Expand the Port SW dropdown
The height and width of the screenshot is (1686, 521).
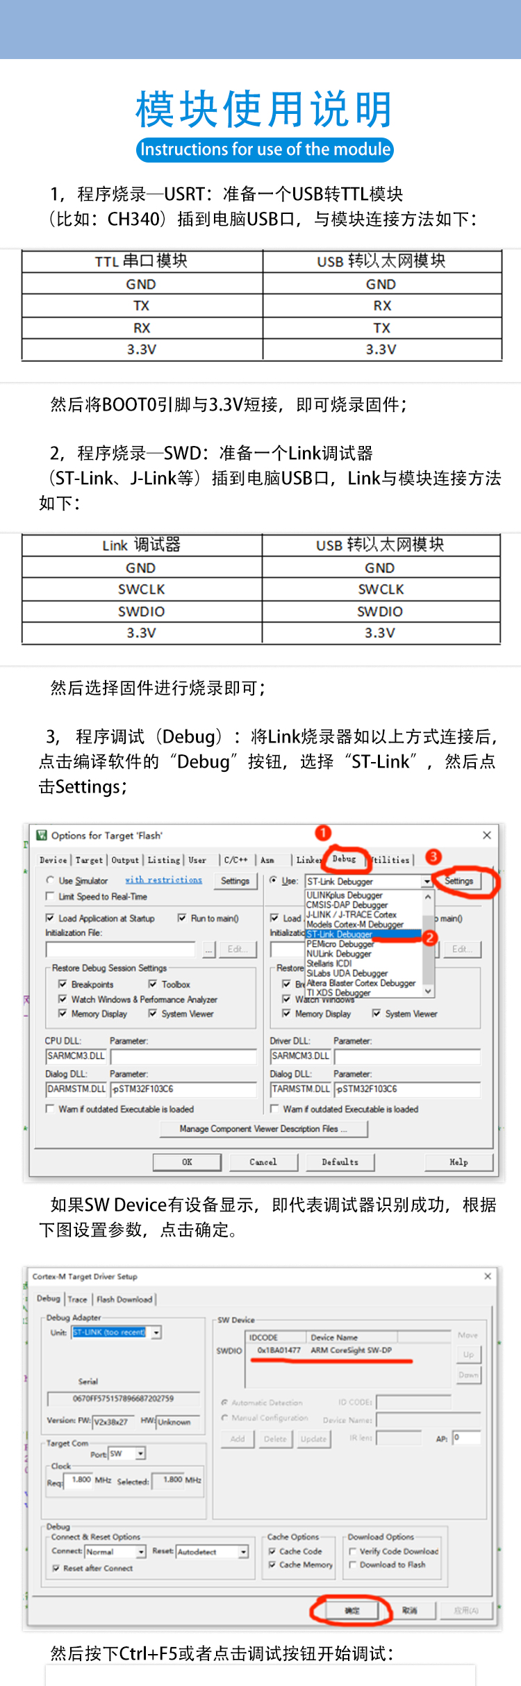click(140, 1453)
